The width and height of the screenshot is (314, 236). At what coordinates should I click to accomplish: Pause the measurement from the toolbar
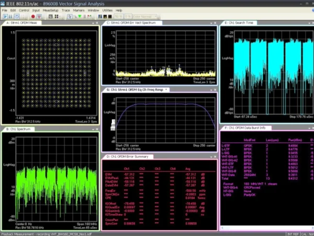[x=10, y=16]
